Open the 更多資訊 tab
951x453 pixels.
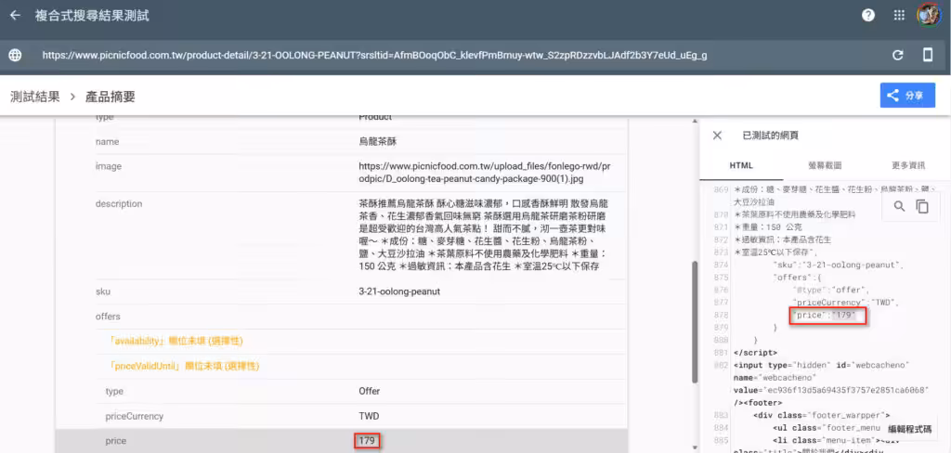[908, 165]
